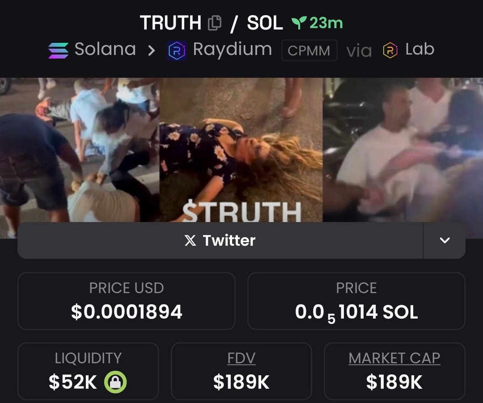Click the underlined MARKET CAP label

point(394,358)
